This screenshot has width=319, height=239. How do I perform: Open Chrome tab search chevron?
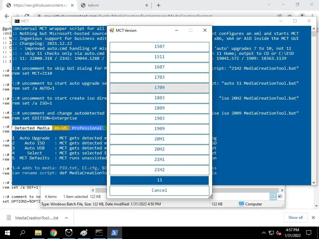point(269,4)
